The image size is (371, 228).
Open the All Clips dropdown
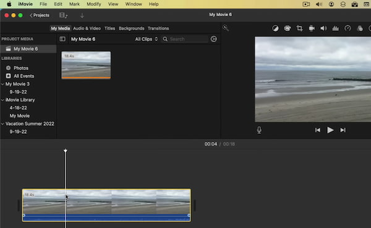coord(146,39)
